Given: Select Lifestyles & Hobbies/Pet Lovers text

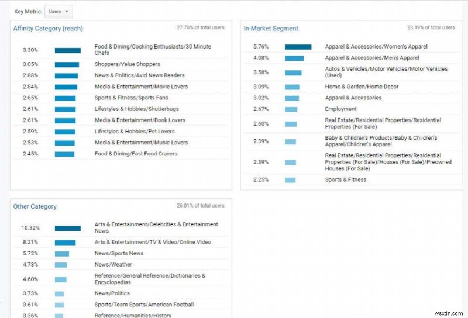Looking at the screenshot, I should pyautogui.click(x=135, y=132).
